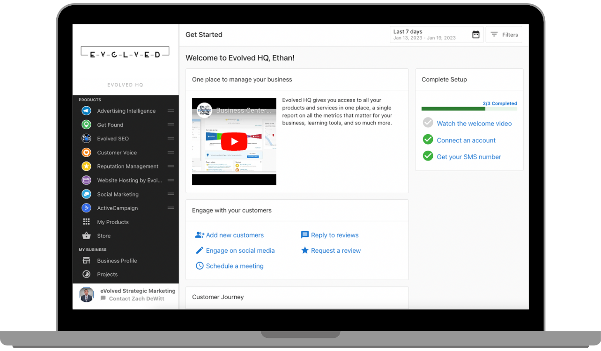
Task: Click the checkmark next to 'Get your SMS number'
Action: [x=428, y=156]
